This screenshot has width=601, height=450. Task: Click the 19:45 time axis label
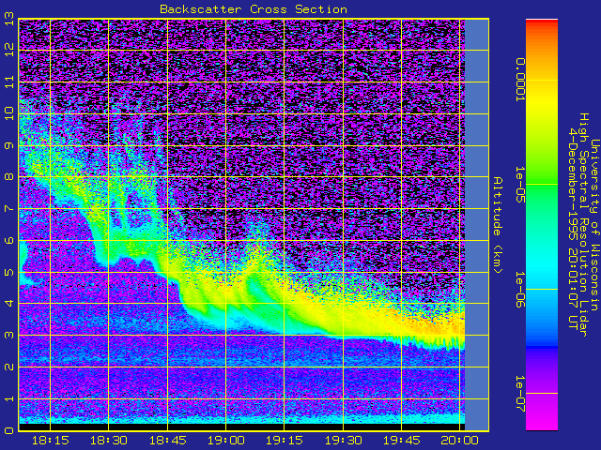click(x=401, y=441)
